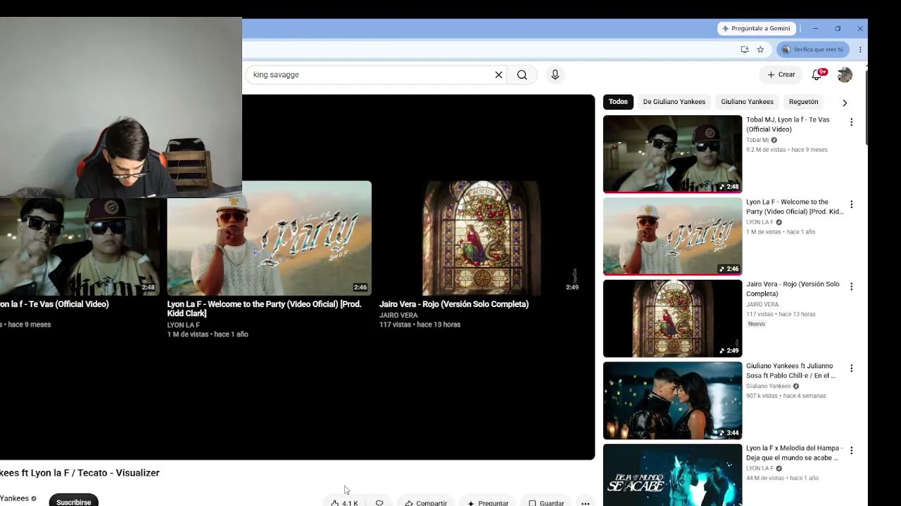Click the 'Nuevo' badge on Jairo Vera video
The width and height of the screenshot is (901, 506).
pyautogui.click(x=756, y=324)
